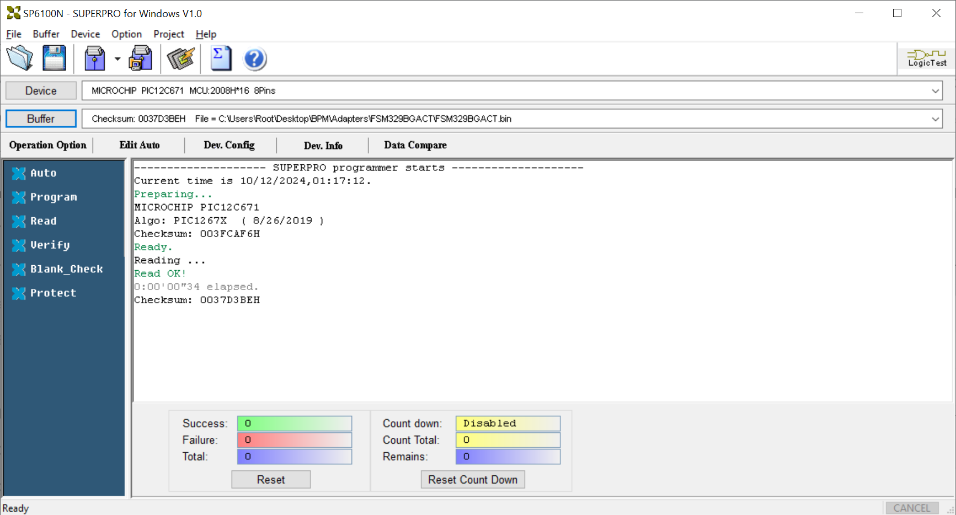Click the 'Algo: PIC1267X' log line
Viewport: 956px width, 515px height.
[x=229, y=221]
